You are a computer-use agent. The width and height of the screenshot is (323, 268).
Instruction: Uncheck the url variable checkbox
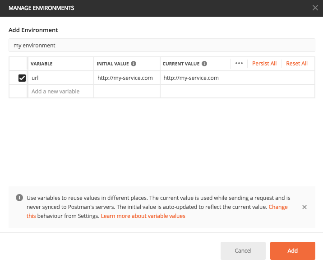pos(22,78)
